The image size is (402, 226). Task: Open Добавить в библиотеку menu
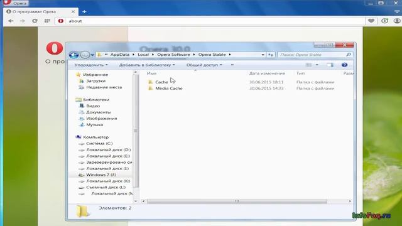[147, 65]
